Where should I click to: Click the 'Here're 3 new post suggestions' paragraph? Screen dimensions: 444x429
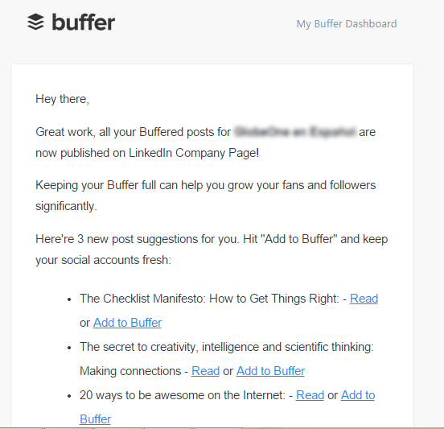[x=212, y=250]
